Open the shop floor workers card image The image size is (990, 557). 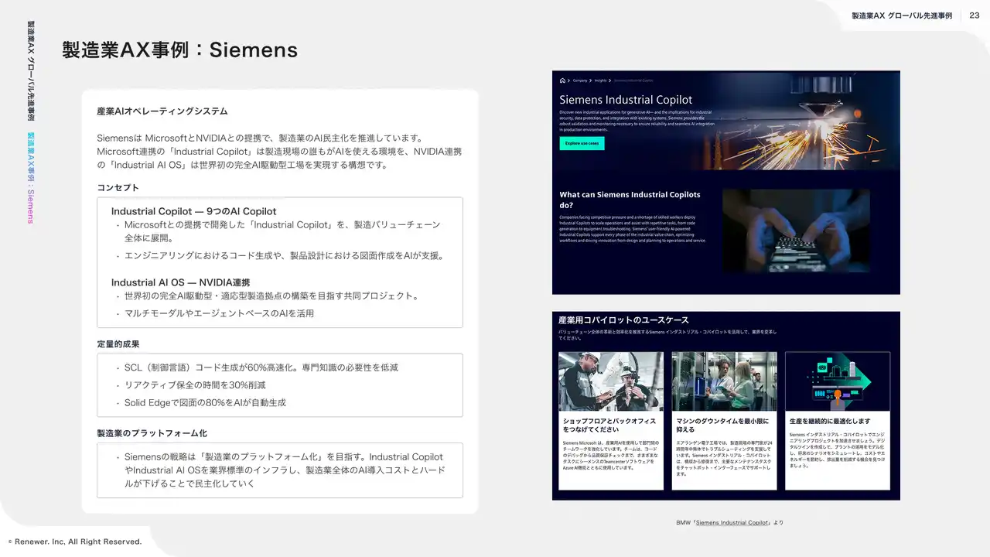[611, 381]
